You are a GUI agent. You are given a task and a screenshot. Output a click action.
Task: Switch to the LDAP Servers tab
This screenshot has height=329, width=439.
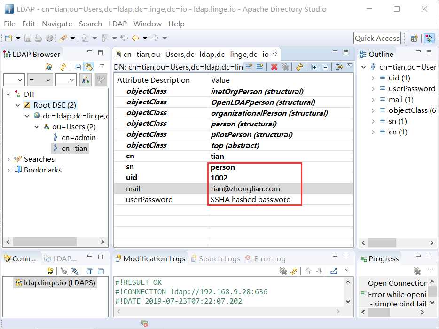61,258
